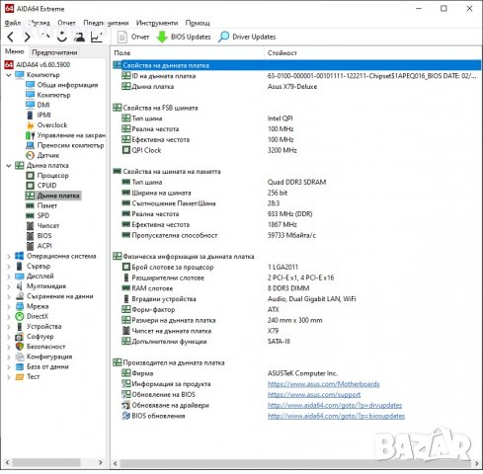
Task: Select the QPI Clock row
Action: (296, 150)
